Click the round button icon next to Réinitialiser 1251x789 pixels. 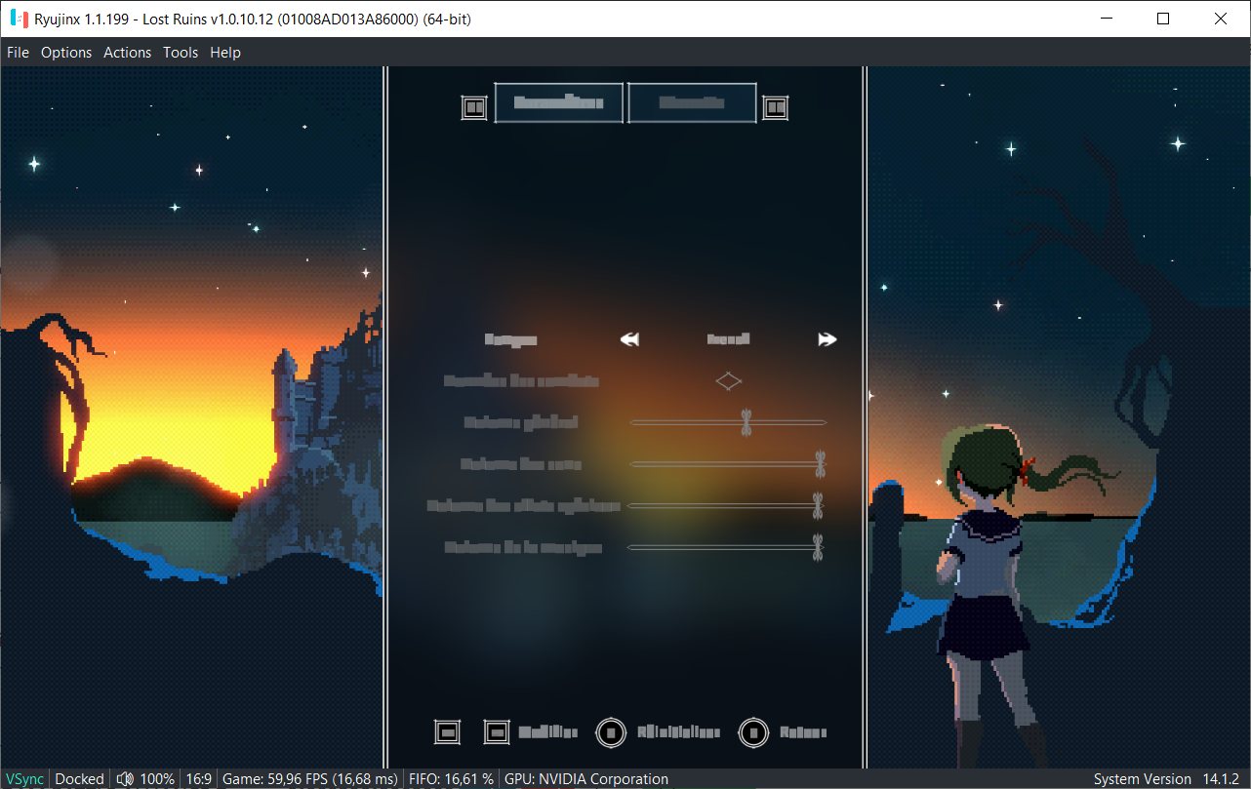(x=611, y=732)
